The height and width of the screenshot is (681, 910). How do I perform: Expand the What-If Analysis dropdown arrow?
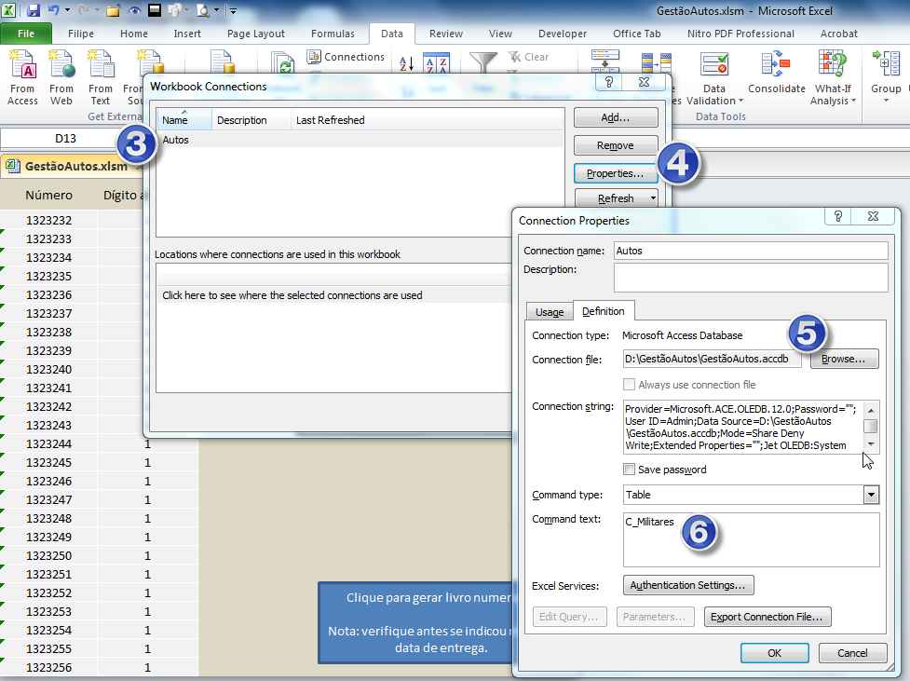click(853, 101)
